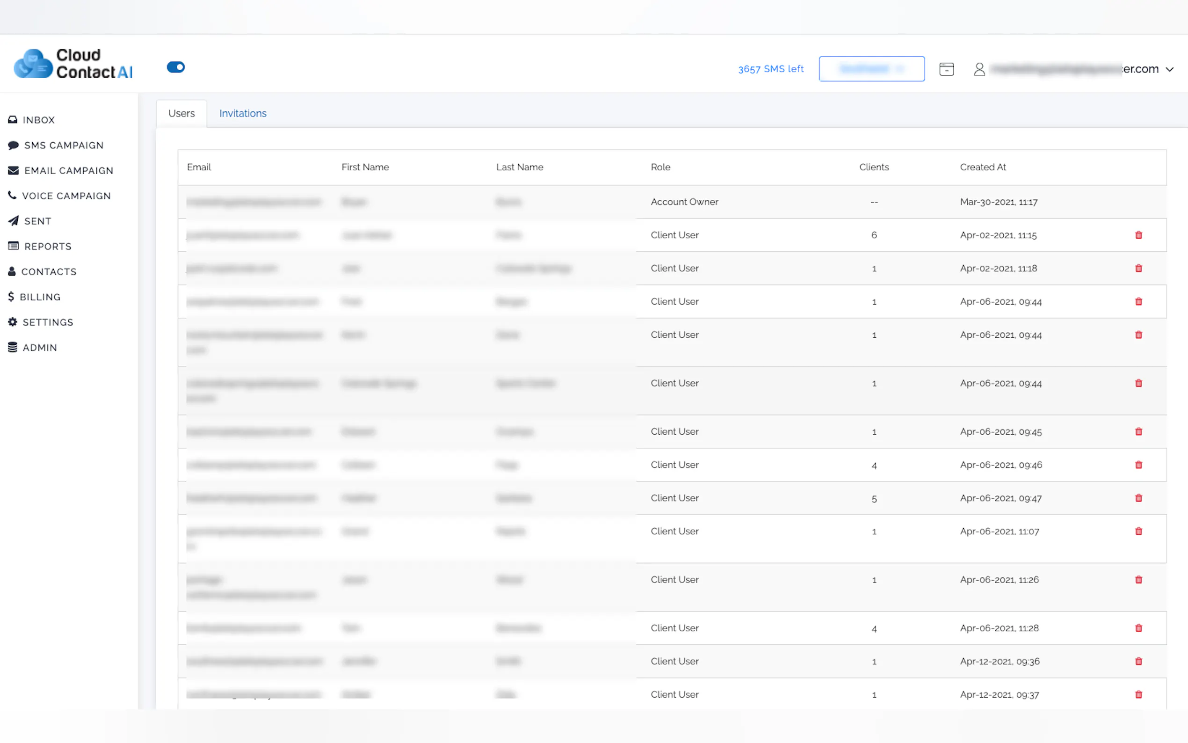1188x743 pixels.
Task: Open the blue outlined dropdown in the header
Action: pyautogui.click(x=871, y=69)
